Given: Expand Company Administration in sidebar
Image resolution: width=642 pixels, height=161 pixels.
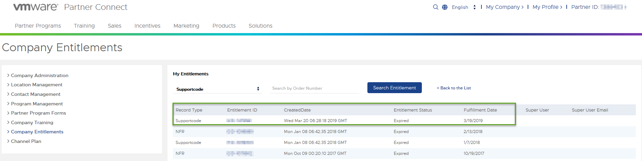Looking at the screenshot, I should (38, 75).
